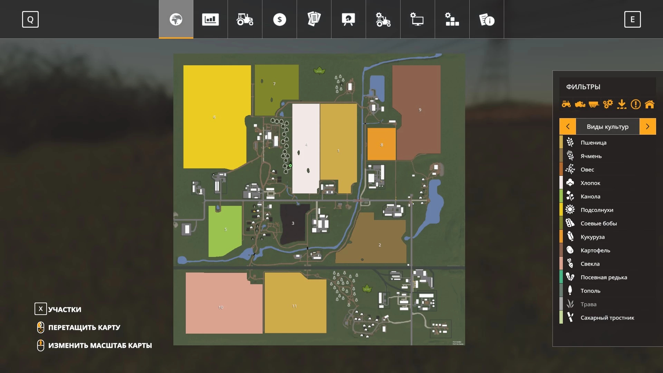This screenshot has width=663, height=373.
Task: Open the help info tab
Action: (487, 19)
